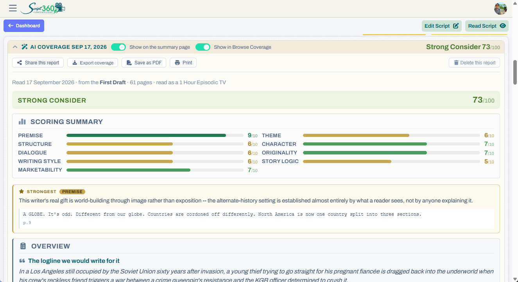The image size is (518, 282).
Task: Click the Theme score bar
Action: (391, 135)
